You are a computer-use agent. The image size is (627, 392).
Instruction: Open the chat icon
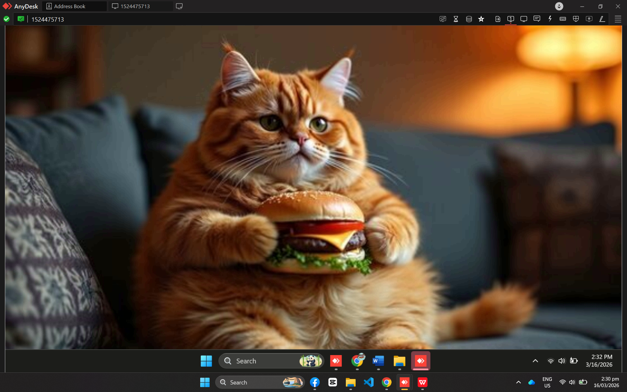click(537, 19)
